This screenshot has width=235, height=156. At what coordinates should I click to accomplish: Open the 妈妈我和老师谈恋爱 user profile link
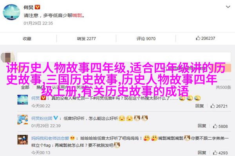[x=50, y=138]
